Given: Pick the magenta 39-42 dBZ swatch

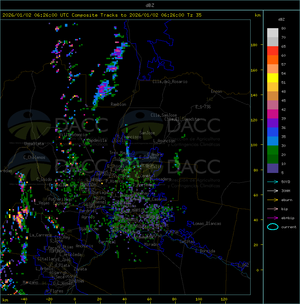Looking at the screenshot, I should point(273,114).
